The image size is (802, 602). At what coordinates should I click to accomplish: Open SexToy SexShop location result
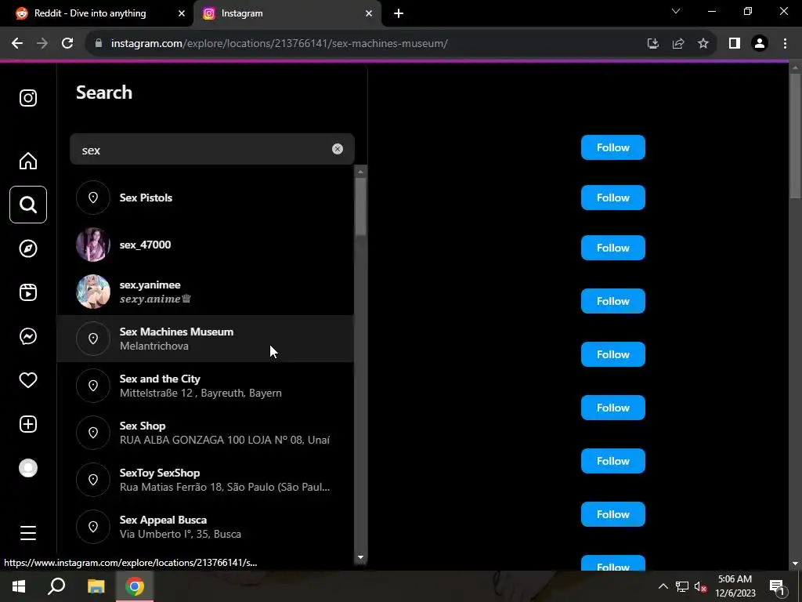pyautogui.click(x=205, y=480)
